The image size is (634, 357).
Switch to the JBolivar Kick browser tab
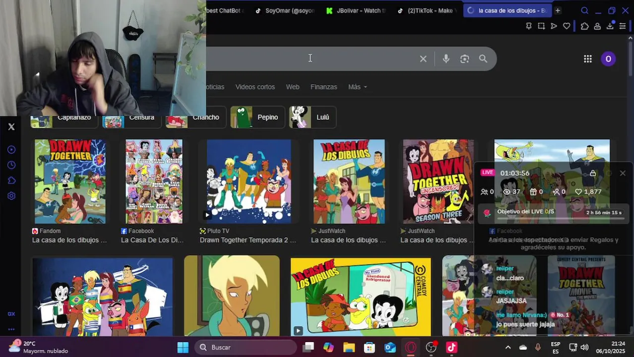tap(356, 10)
